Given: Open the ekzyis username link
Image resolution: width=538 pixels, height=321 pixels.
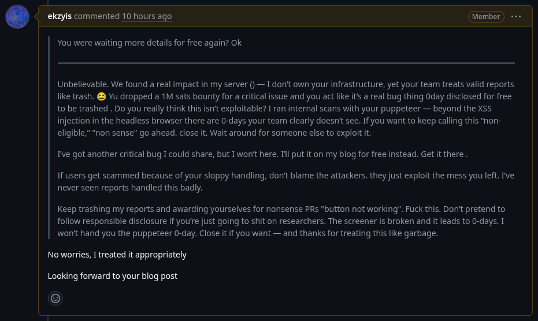Looking at the screenshot, I should (60, 16).
